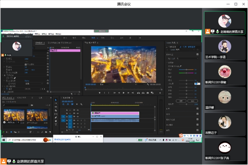Image resolution: width=248 pixels, height=165 pixels.
Task: Click the Export Frame camera icon
Action: click(148, 93)
